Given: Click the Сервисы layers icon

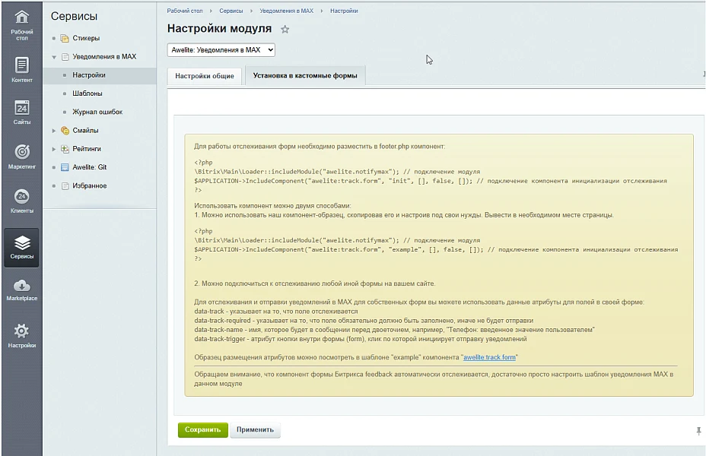Looking at the screenshot, I should 21,243.
